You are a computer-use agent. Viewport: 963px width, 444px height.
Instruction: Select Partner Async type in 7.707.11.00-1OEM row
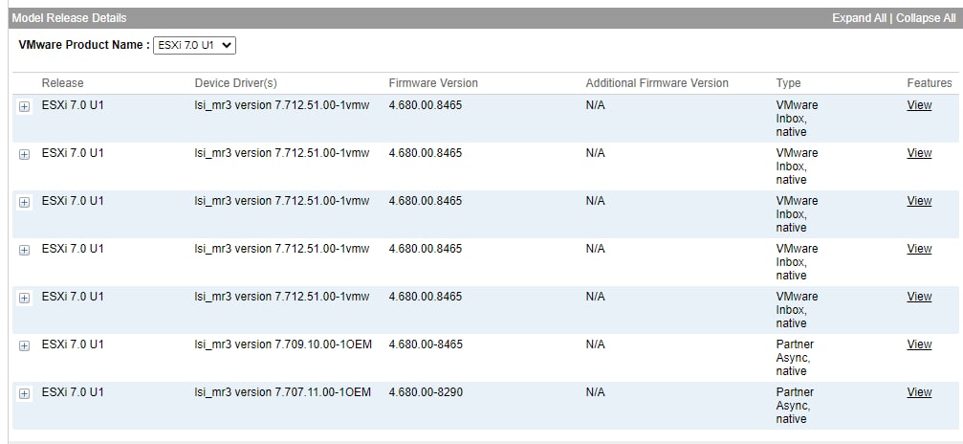point(795,406)
